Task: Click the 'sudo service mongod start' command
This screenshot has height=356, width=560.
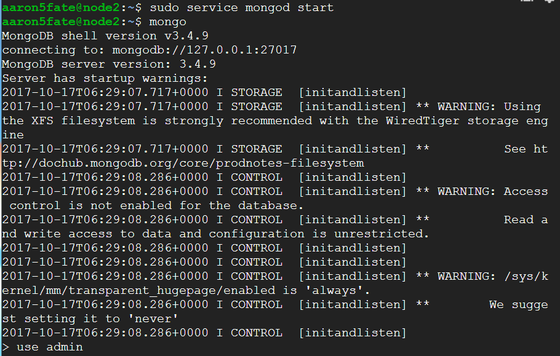Action: (242, 7)
